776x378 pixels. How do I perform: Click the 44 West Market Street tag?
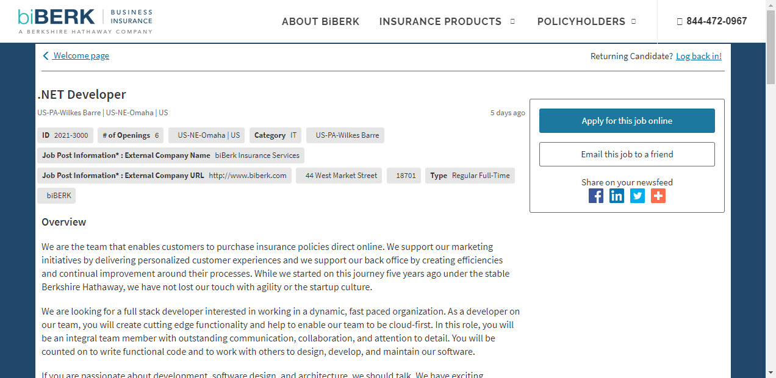(339, 176)
